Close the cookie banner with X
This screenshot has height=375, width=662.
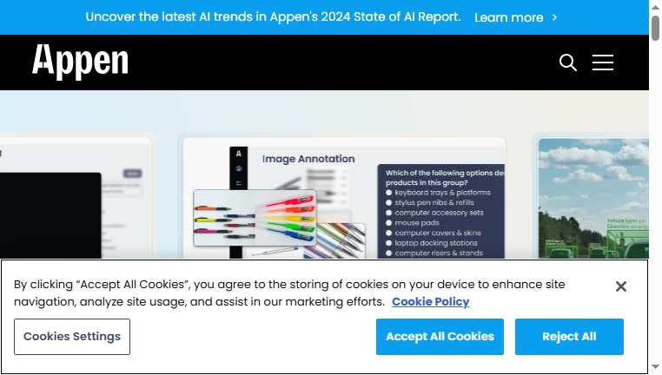pos(620,286)
